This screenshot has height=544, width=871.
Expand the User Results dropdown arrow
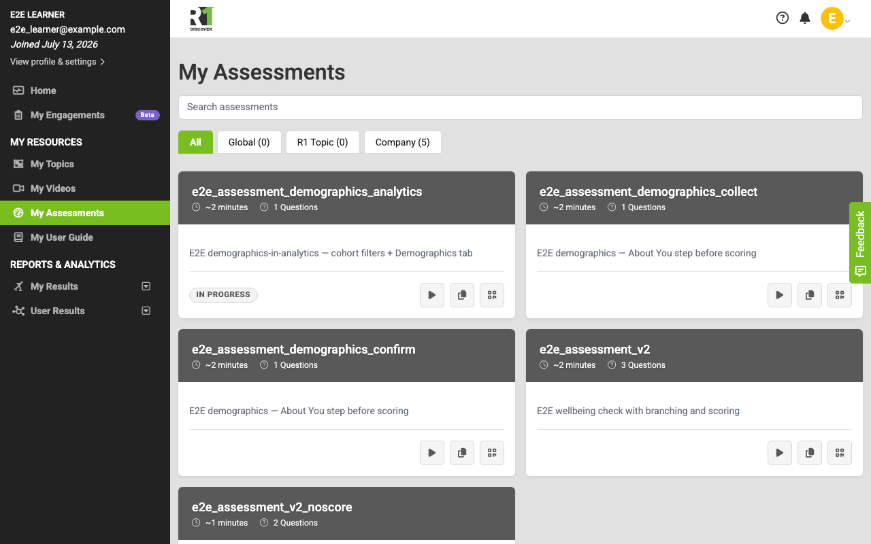pyautogui.click(x=146, y=311)
